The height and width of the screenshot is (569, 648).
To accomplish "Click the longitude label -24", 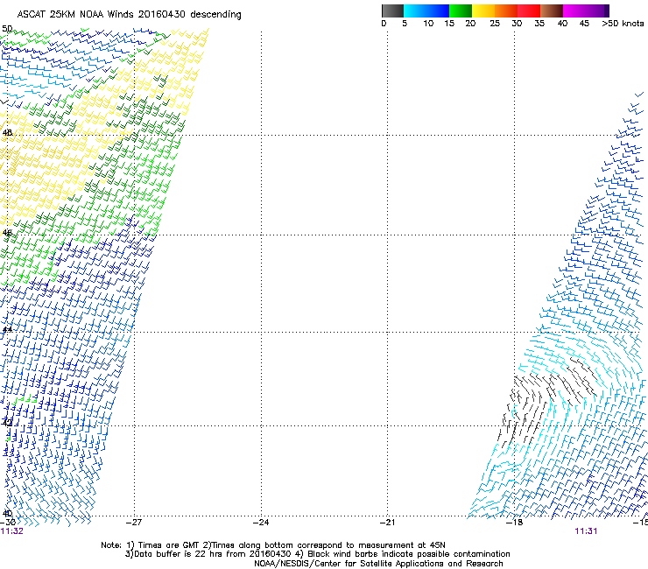I will [261, 523].
